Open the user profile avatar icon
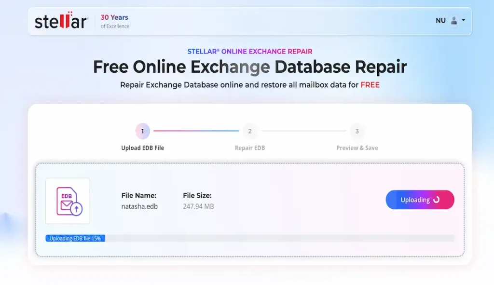Viewport: 494px width, 285px height. (453, 21)
